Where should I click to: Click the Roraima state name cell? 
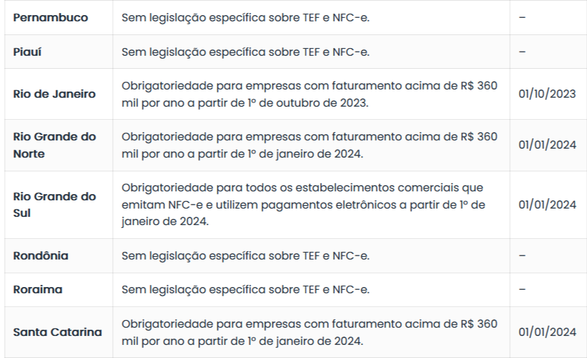coord(38,289)
